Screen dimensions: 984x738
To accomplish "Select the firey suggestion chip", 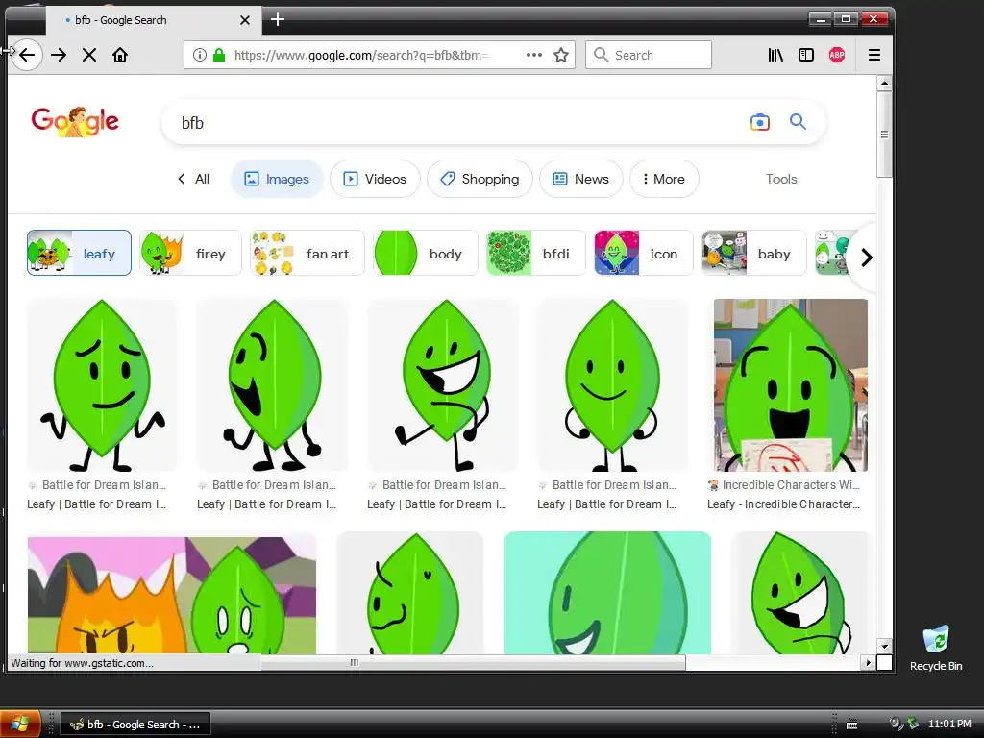I will [x=190, y=253].
